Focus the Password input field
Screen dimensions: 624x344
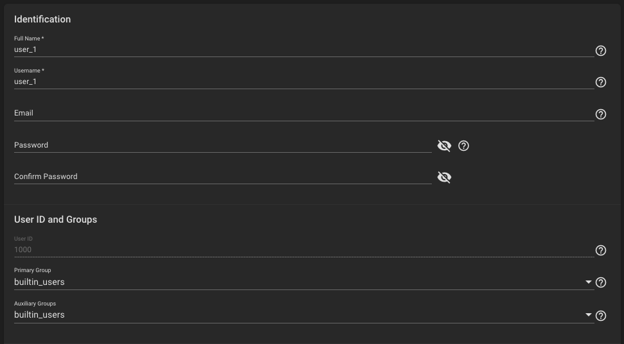point(223,146)
